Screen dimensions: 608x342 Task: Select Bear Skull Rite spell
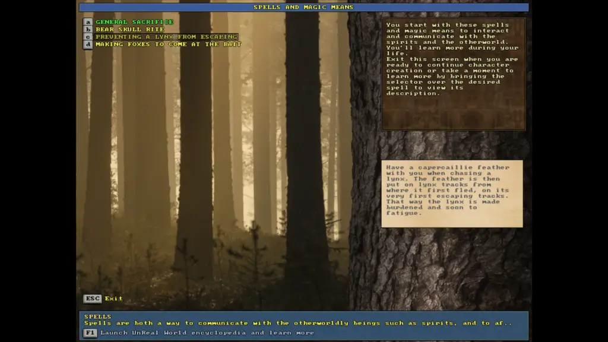click(x=130, y=30)
